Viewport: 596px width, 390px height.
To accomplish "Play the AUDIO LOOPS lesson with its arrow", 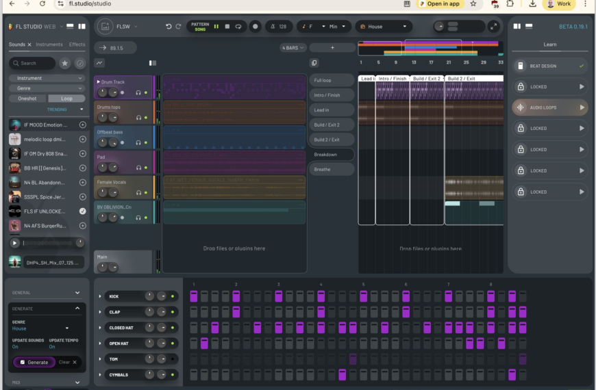I will (582, 107).
